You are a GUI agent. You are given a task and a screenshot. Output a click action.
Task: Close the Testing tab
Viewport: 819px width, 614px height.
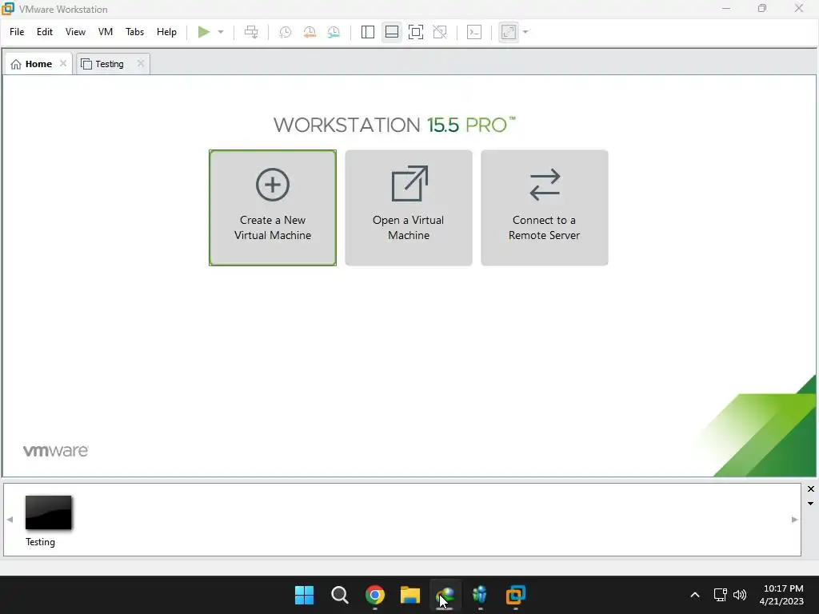click(141, 63)
